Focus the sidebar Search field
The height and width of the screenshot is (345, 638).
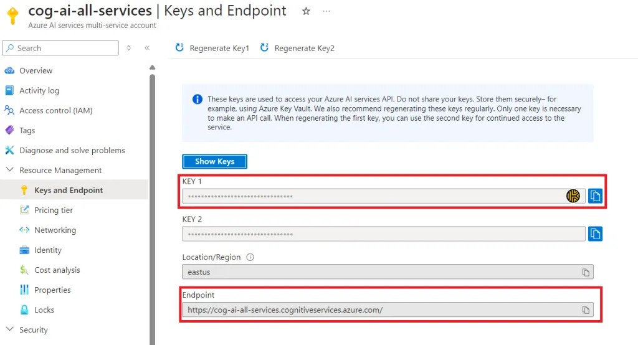pyautogui.click(x=60, y=48)
